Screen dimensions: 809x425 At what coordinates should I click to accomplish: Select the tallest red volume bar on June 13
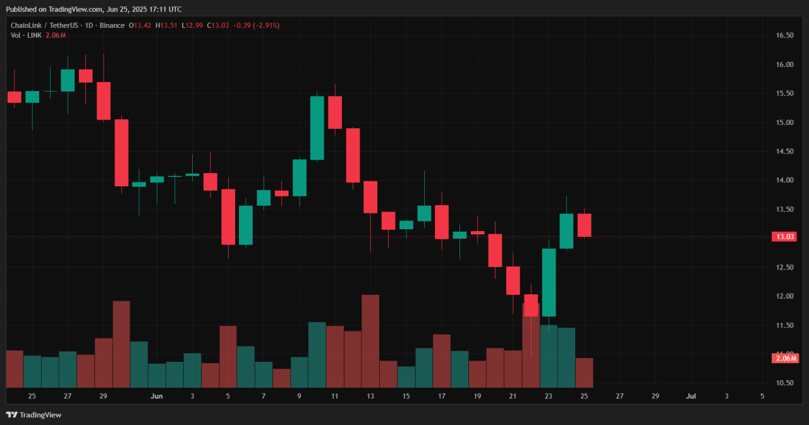click(370, 341)
